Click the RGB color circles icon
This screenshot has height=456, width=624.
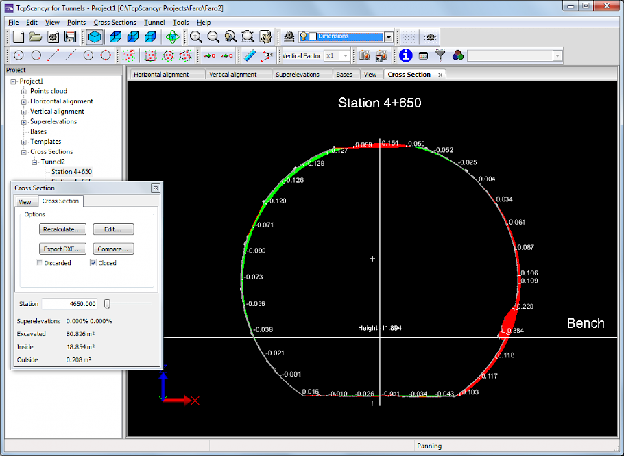(x=457, y=55)
